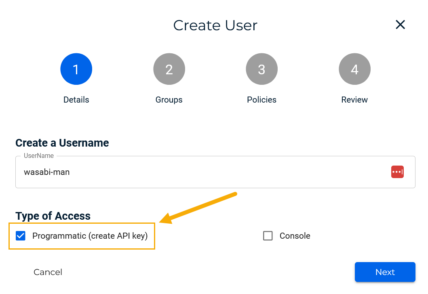
Task: Click the Console label text
Action: coord(295,236)
